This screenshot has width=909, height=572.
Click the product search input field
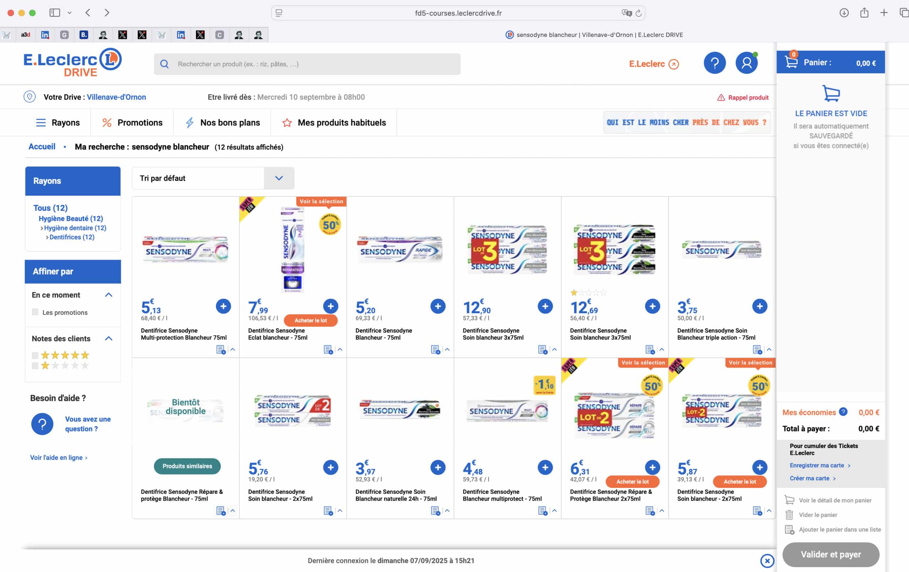[x=307, y=64]
